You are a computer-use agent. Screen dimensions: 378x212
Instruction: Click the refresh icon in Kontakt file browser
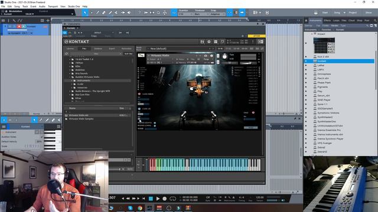67,54
